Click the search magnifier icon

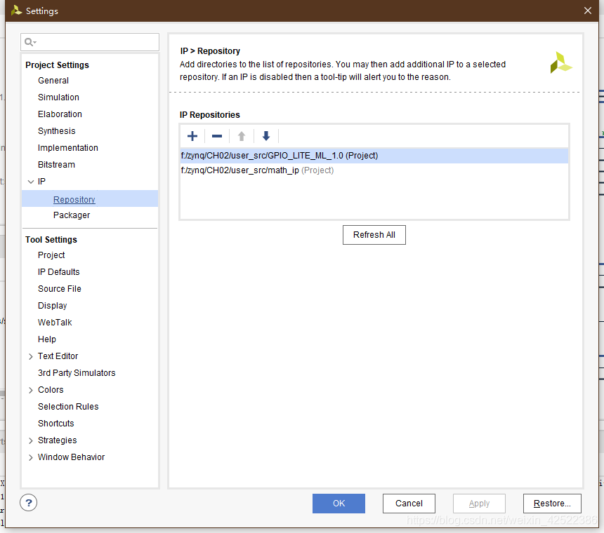click(29, 42)
